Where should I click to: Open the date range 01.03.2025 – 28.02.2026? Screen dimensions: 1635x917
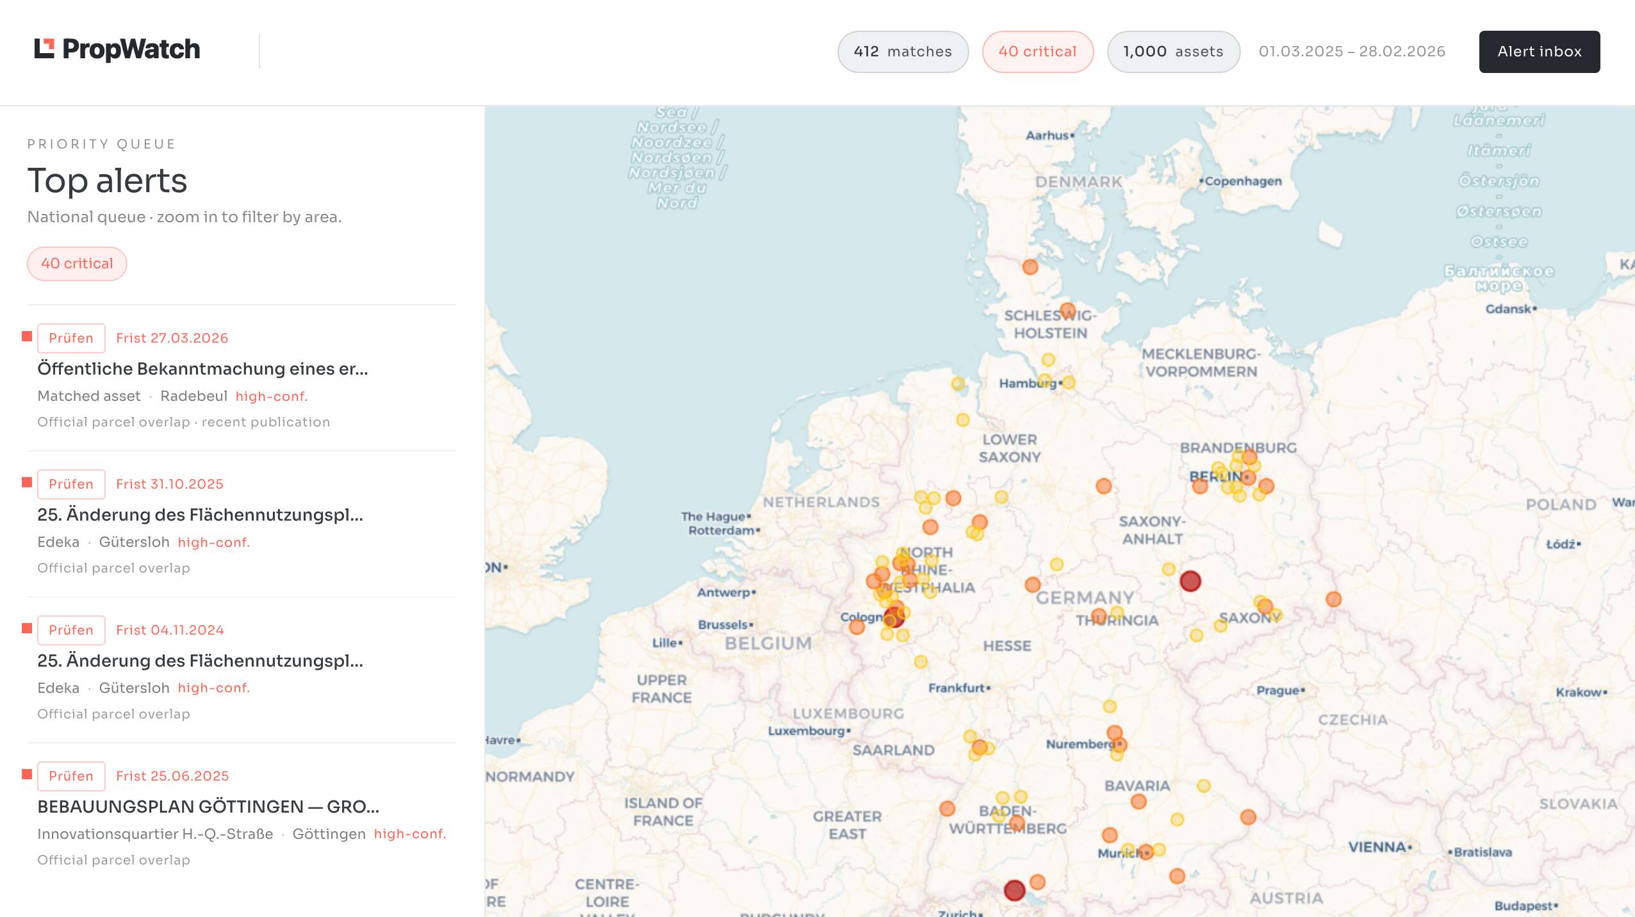1352,52
